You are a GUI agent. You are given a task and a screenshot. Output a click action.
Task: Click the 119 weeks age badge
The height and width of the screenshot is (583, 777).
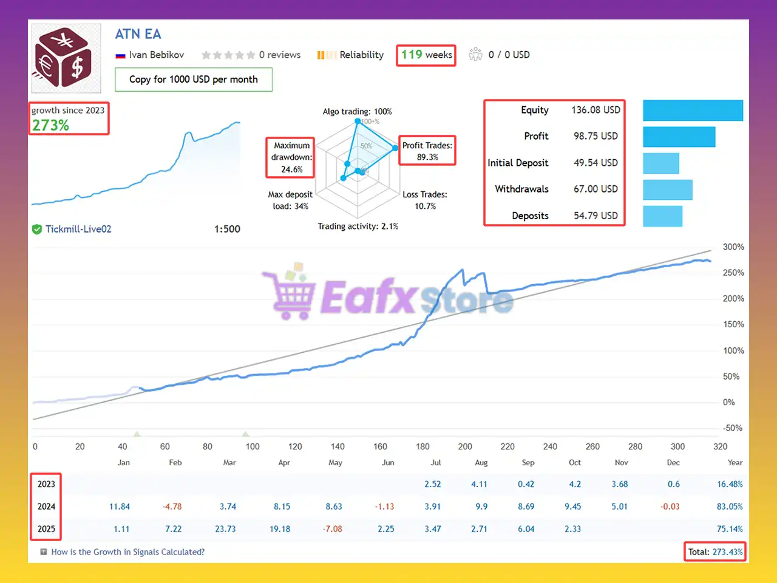click(x=426, y=55)
